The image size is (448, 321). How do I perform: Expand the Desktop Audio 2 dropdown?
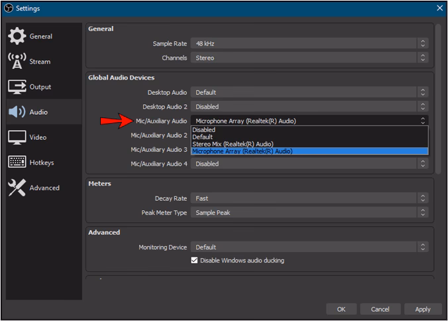[x=309, y=107]
